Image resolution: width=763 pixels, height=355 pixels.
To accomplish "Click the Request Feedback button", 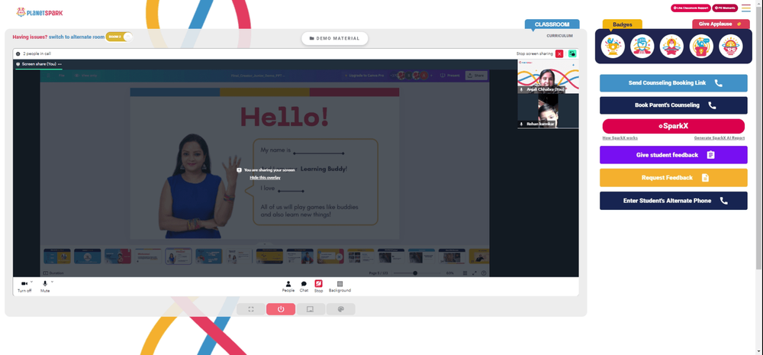I will tap(674, 178).
